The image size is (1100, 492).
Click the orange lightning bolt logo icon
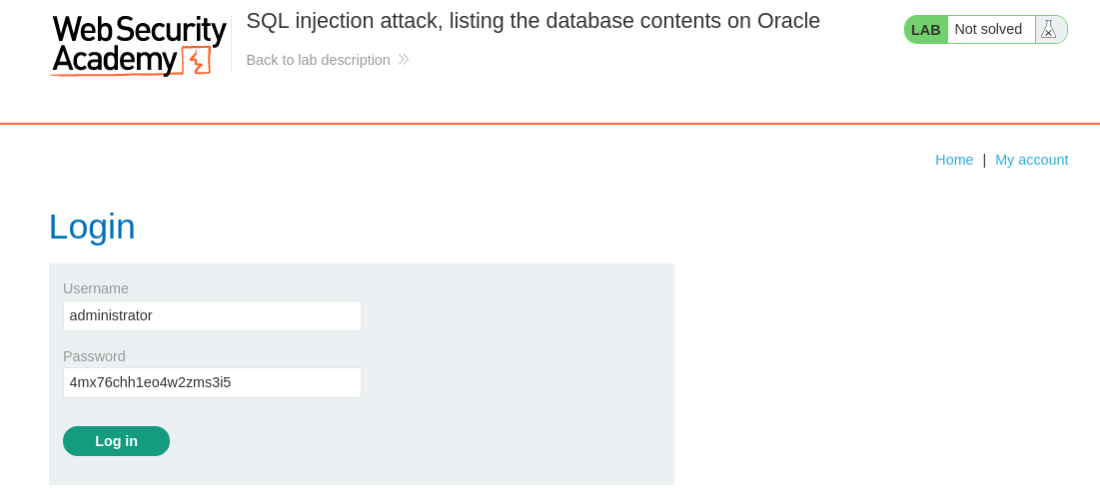pos(196,61)
